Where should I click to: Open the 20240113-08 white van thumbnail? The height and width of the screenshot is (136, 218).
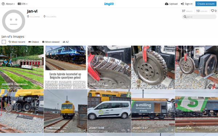[109, 111]
